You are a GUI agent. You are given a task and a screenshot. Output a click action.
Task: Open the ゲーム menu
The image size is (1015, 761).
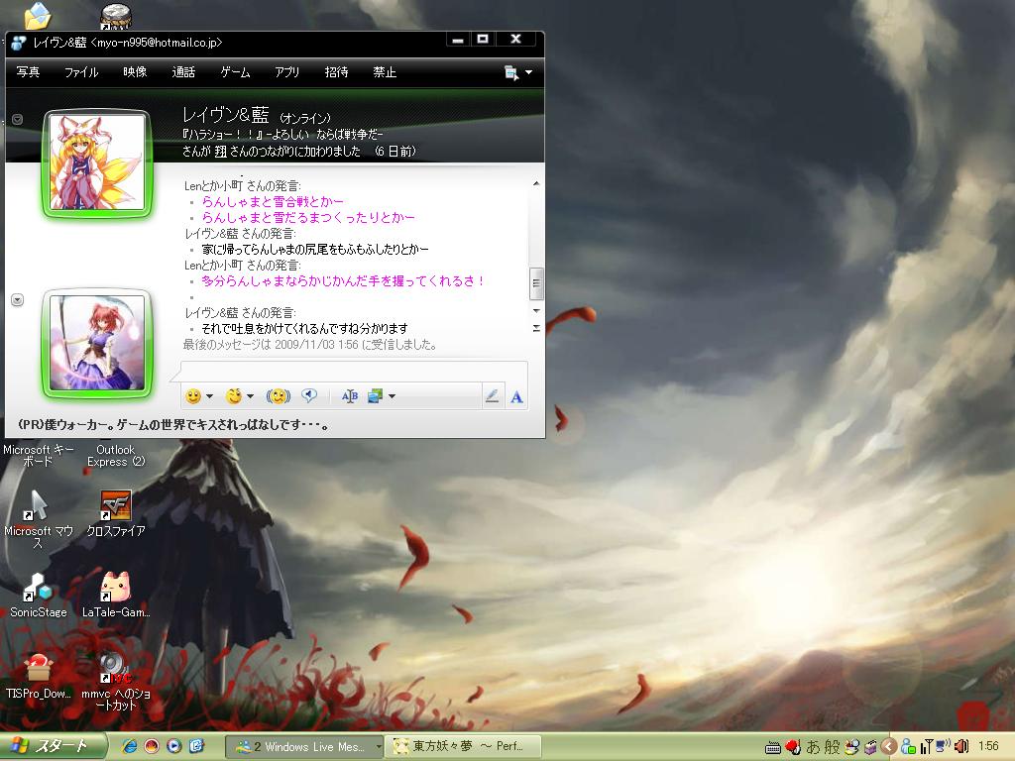click(x=235, y=72)
